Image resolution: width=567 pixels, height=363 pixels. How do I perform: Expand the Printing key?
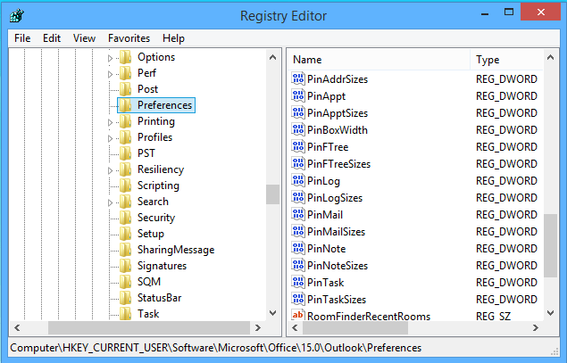(111, 122)
